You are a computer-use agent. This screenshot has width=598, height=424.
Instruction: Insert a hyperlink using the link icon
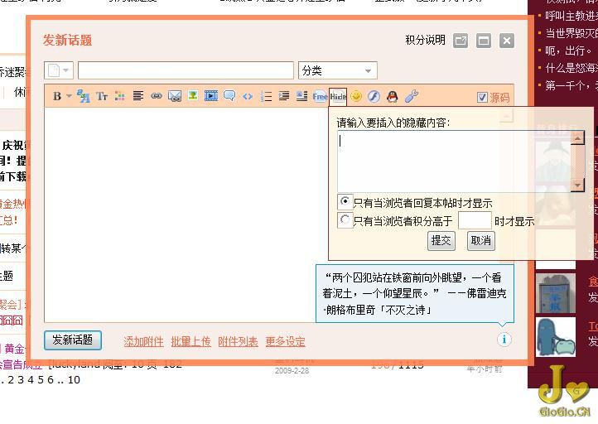pos(156,97)
